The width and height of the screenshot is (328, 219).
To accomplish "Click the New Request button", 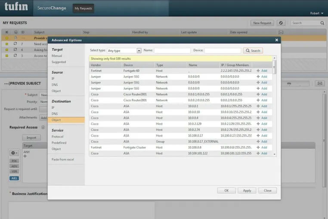I will pyautogui.click(x=262, y=23).
